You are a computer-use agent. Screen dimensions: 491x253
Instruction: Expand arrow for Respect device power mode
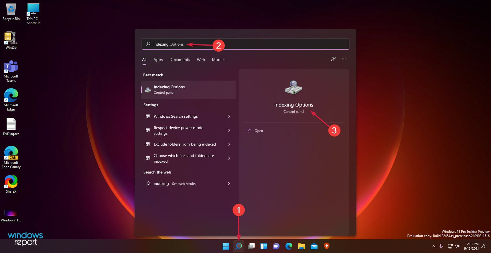click(x=229, y=130)
